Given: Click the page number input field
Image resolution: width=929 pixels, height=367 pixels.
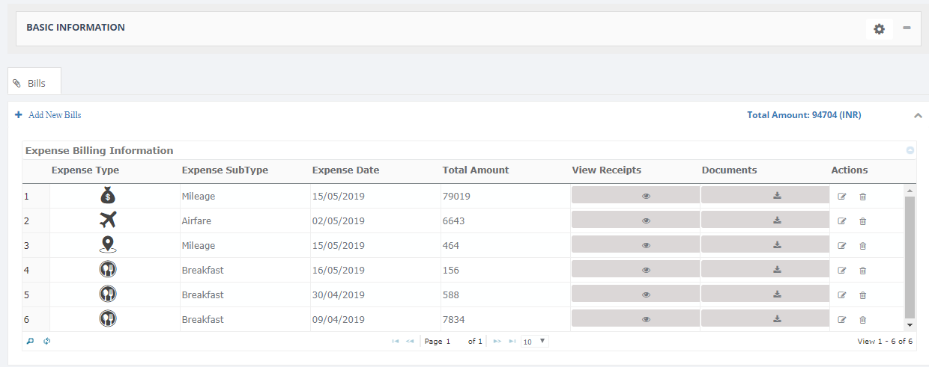Looking at the screenshot, I should [454, 342].
